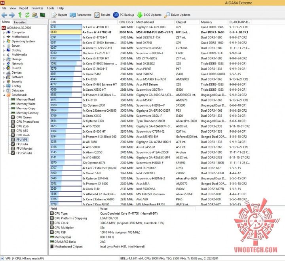Open the FPU Julia benchmark

20,144
